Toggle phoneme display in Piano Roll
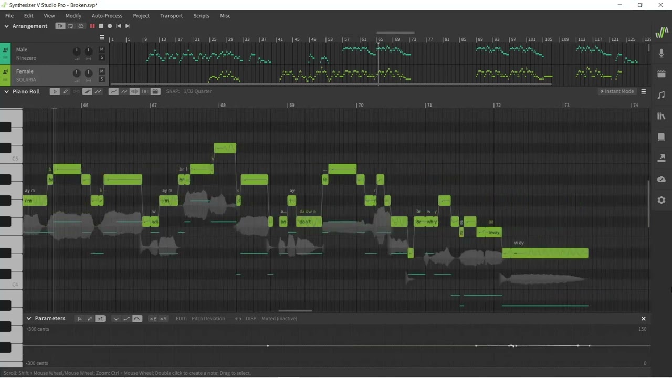The width and height of the screenshot is (672, 378). (x=145, y=91)
